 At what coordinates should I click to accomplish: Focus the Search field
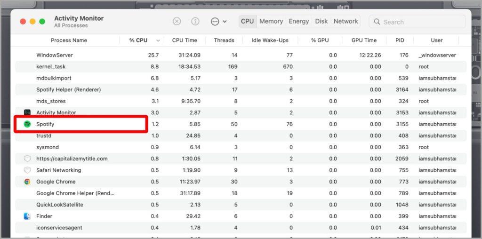click(417, 22)
